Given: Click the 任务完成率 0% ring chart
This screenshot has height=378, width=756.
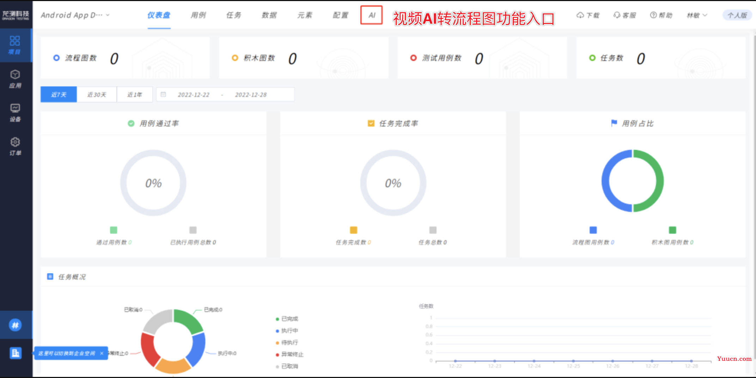Looking at the screenshot, I should tap(393, 183).
